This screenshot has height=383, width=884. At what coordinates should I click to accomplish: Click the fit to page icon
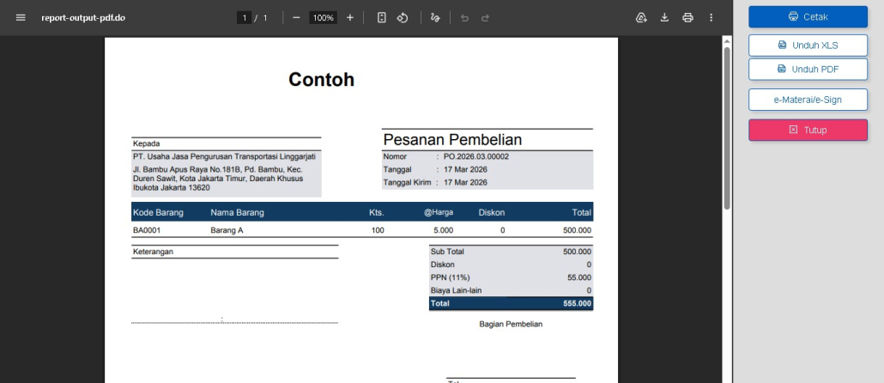coord(382,17)
